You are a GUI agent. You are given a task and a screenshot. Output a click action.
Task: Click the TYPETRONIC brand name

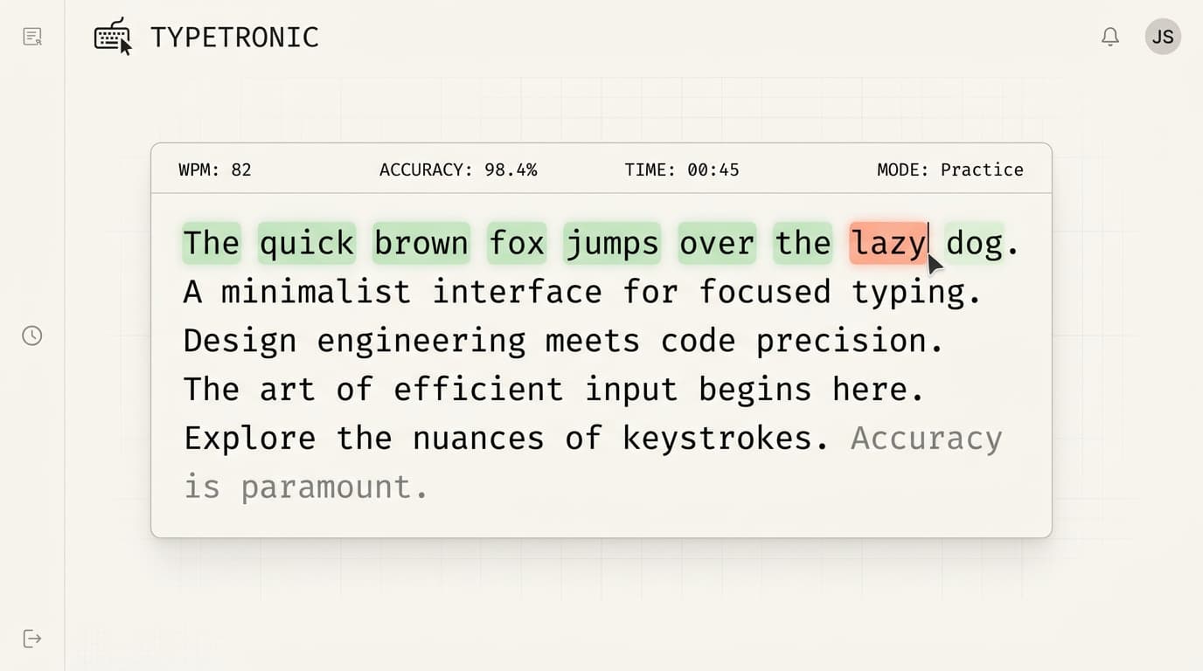[234, 38]
